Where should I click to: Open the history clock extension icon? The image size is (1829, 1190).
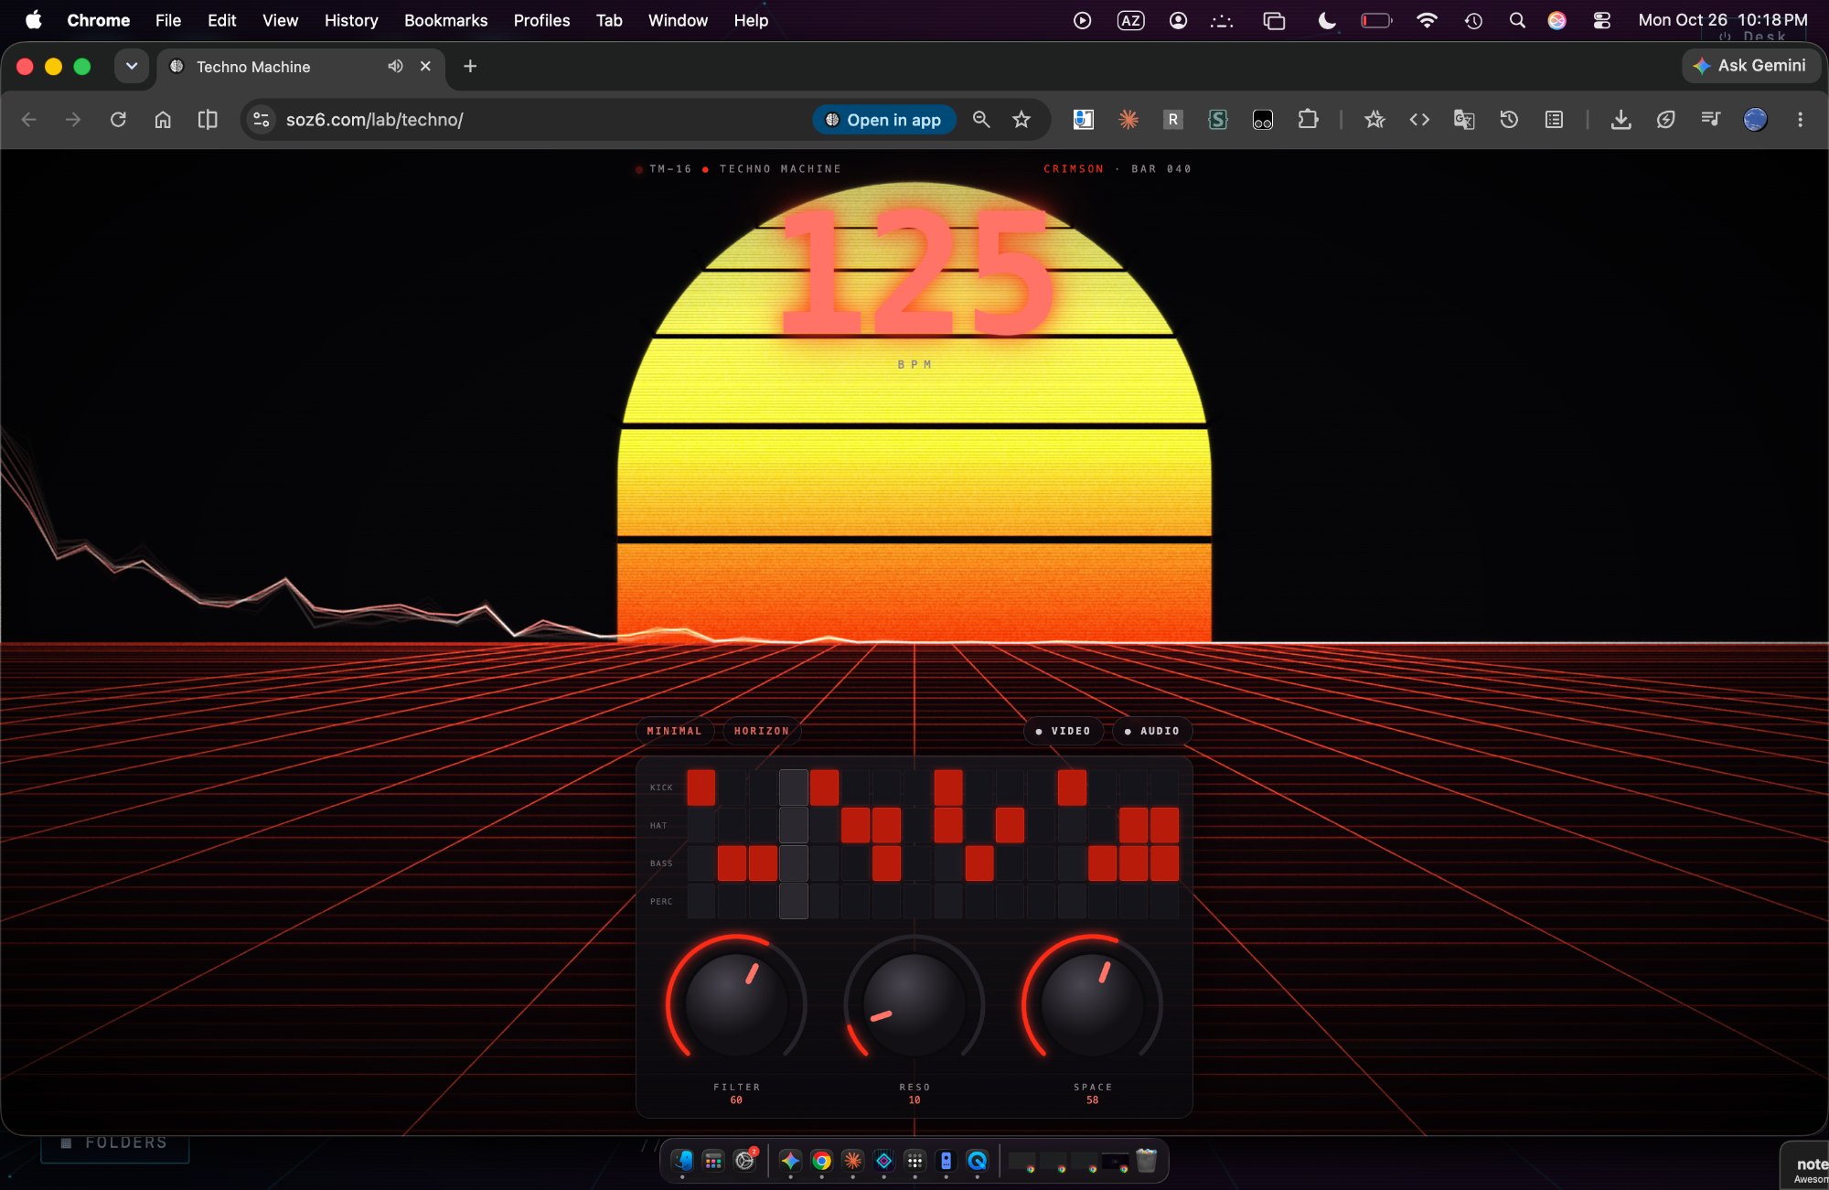[x=1509, y=120]
